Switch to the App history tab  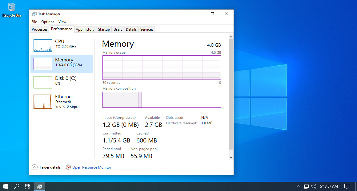pyautogui.click(x=85, y=29)
